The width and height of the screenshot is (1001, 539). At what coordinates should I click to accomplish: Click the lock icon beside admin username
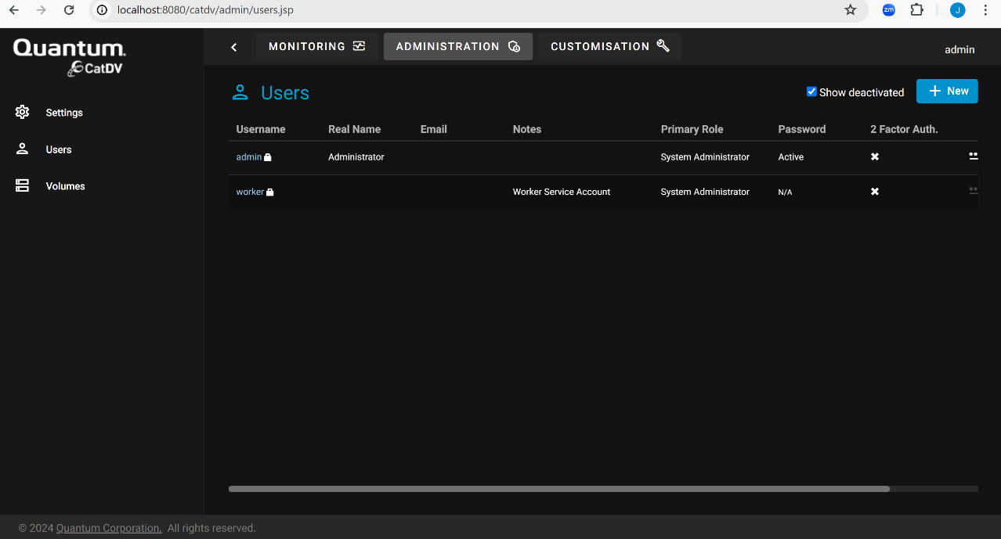coord(268,157)
